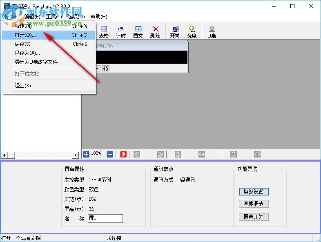Click the TX-LU系列 controller type value
Screen dimensions: 321x242
click(x=100, y=180)
